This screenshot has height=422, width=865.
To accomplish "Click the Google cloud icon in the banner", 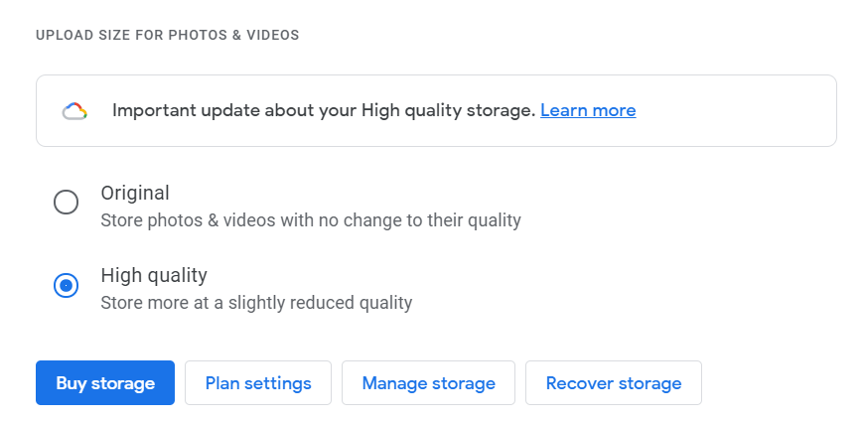I will (74, 111).
